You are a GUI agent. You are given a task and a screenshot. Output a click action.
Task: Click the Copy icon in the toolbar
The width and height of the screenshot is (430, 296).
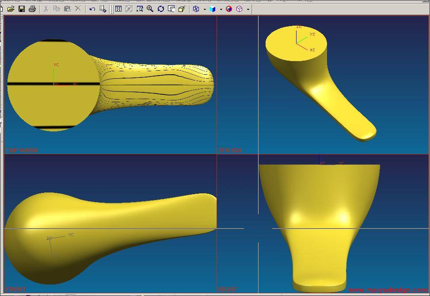57,9
